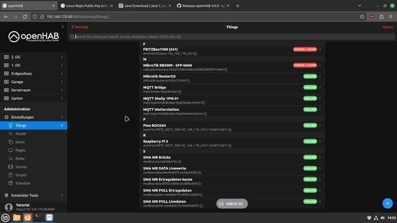Screen dimensions: 397x223
Task: Open the terminal from the taskbar
Action: pyautogui.click(x=38, y=217)
